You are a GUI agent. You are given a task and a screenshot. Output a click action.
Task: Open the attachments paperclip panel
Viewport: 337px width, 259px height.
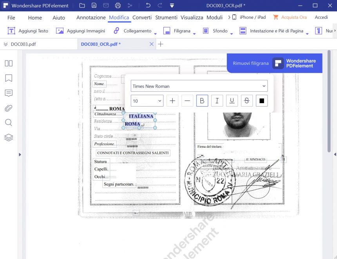click(9, 108)
